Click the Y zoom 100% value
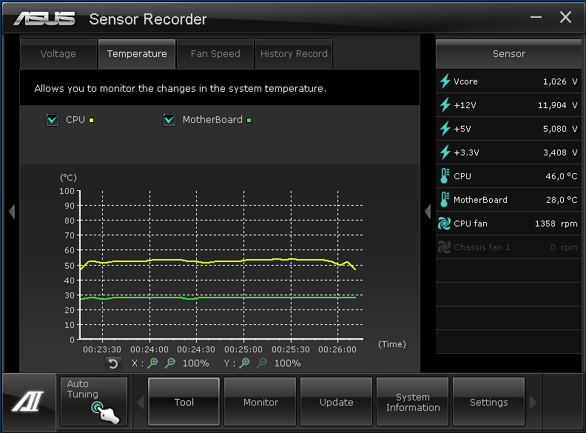Viewport: 586px width, 433px height. pos(287,363)
